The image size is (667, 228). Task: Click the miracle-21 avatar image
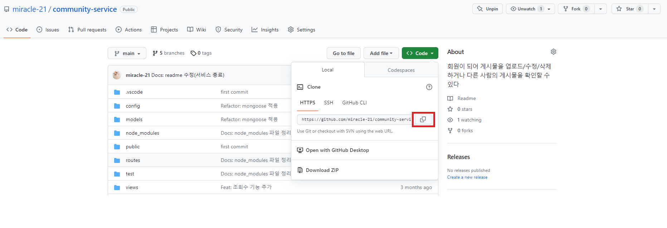[117, 75]
